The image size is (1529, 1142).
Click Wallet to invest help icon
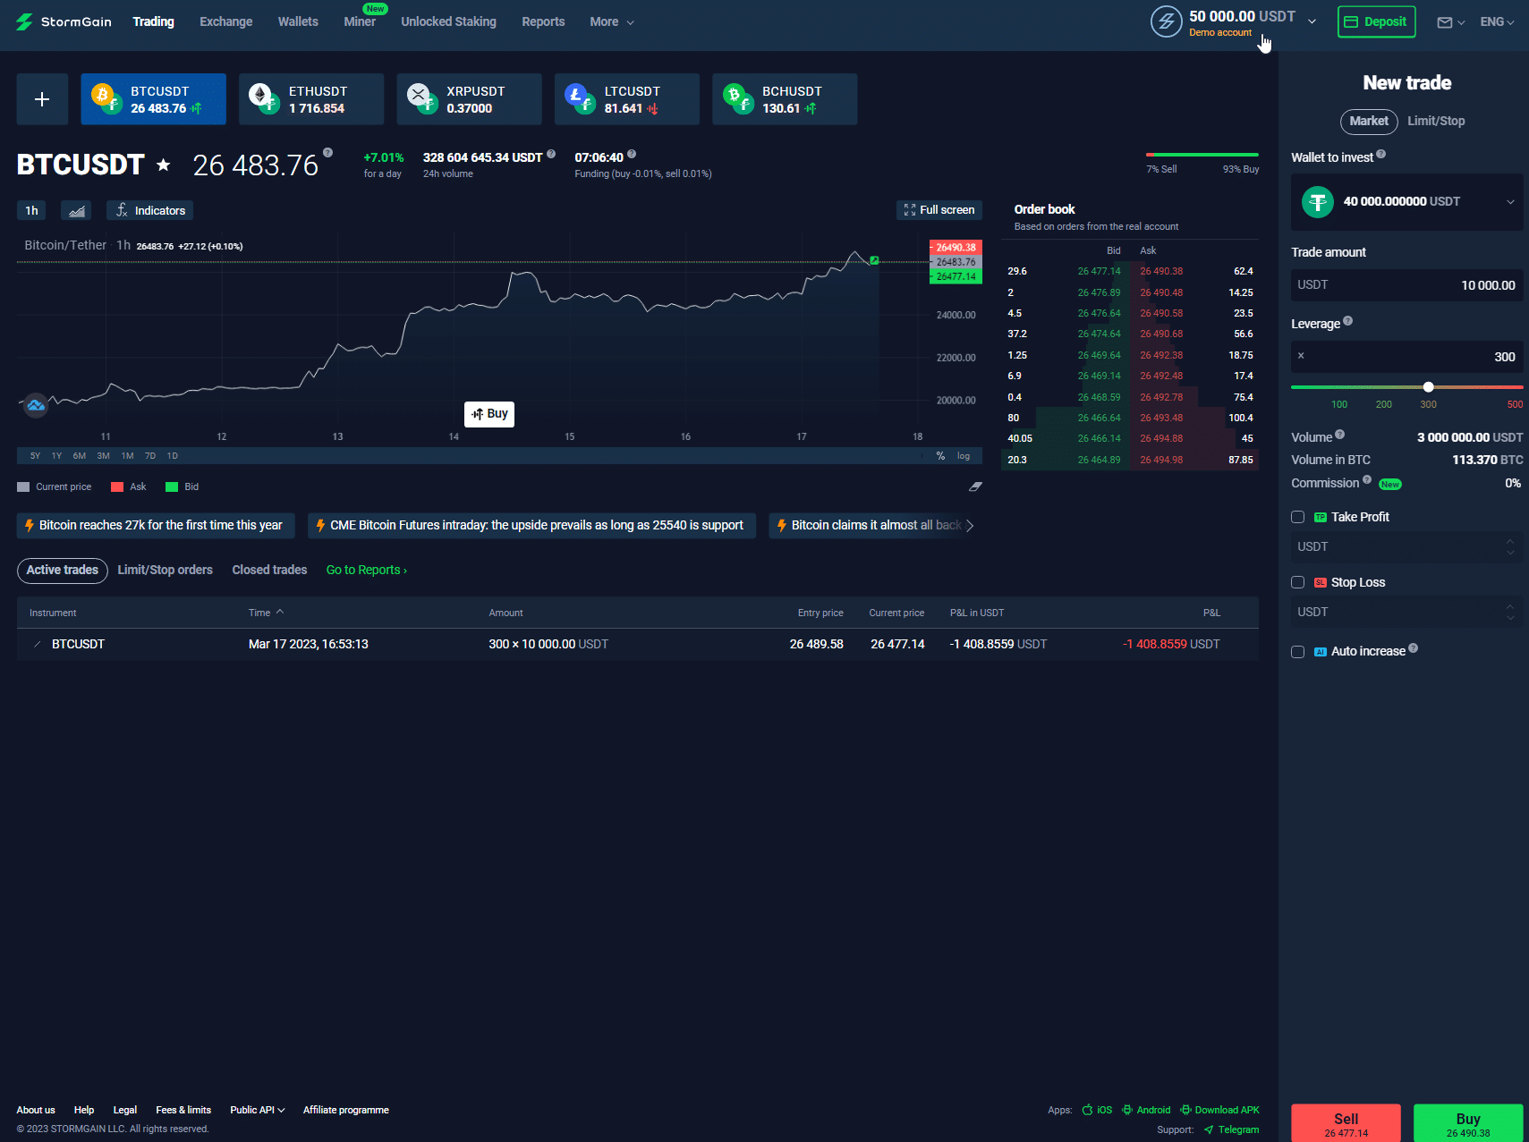click(1381, 154)
